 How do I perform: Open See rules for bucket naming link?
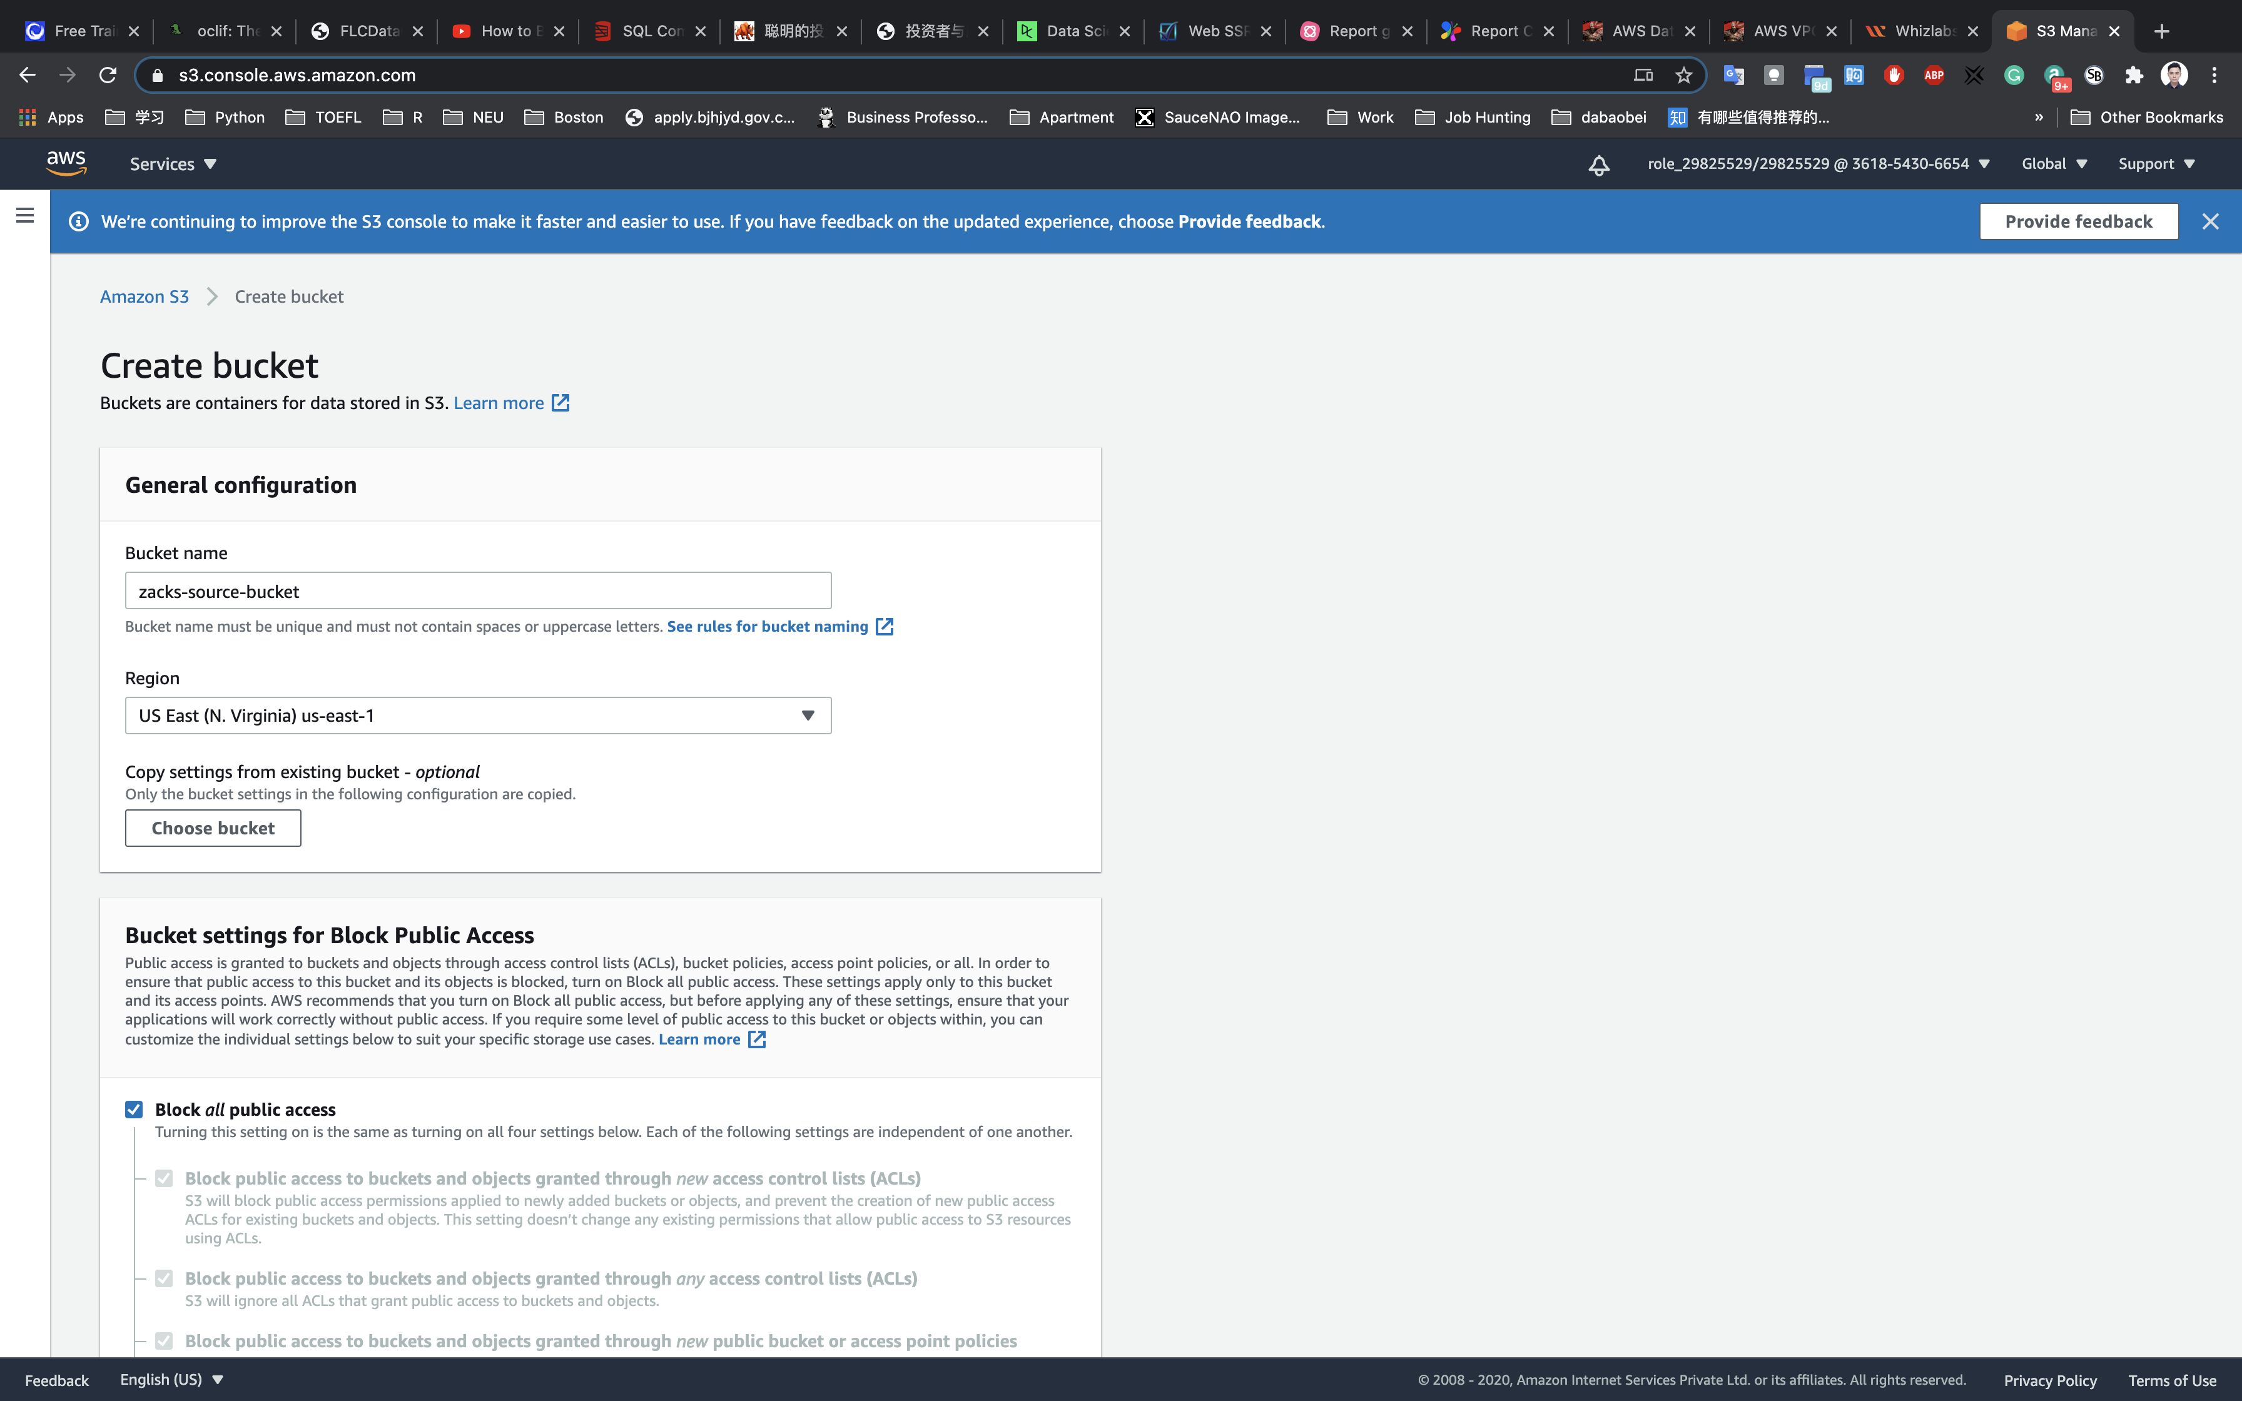coord(767,626)
